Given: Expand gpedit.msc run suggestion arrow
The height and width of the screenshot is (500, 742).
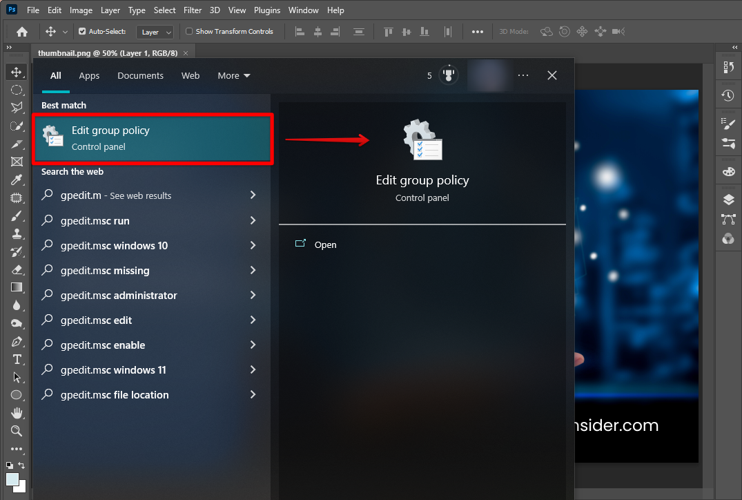Looking at the screenshot, I should [x=253, y=220].
